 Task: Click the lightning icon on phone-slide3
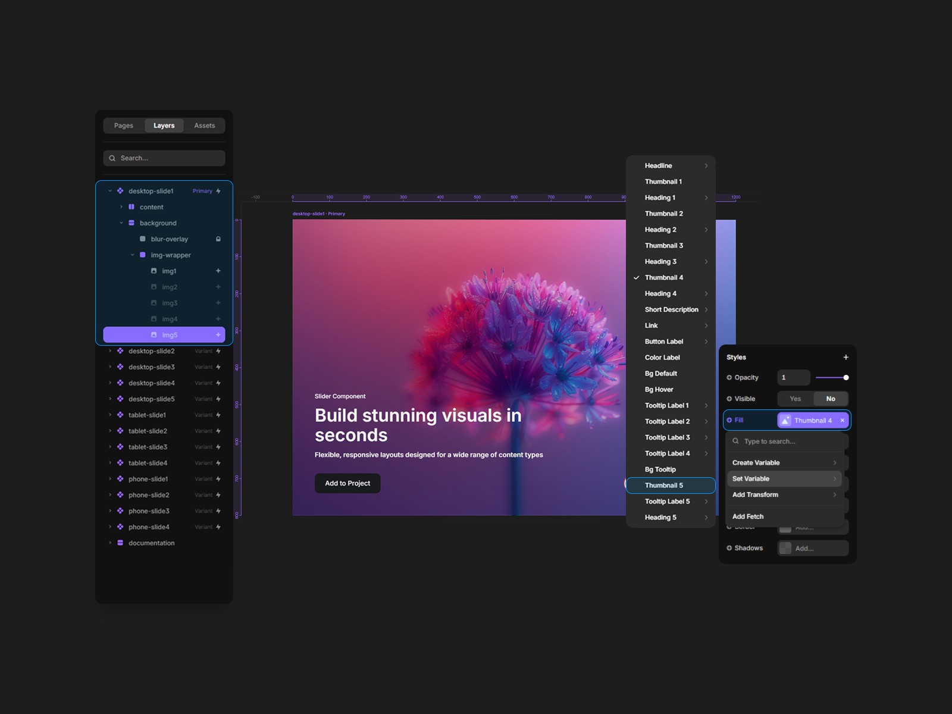coord(218,511)
